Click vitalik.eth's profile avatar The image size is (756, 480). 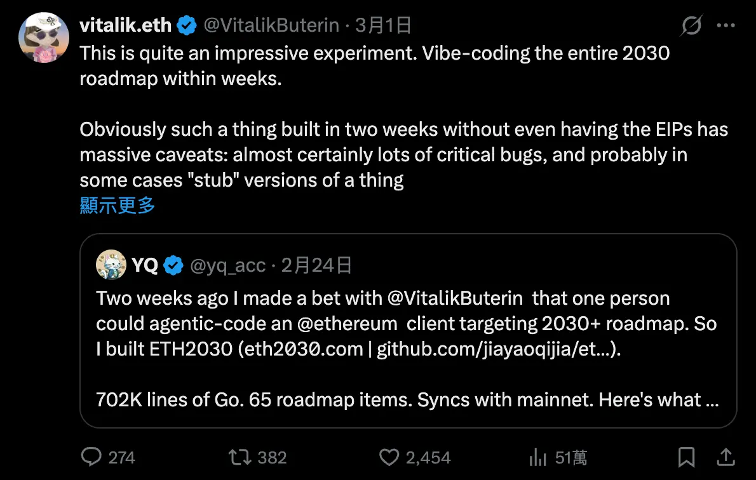[44, 37]
